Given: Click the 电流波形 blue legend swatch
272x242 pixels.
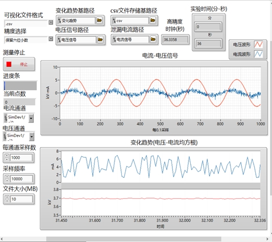Looking at the screenshot, I should 258,54.
